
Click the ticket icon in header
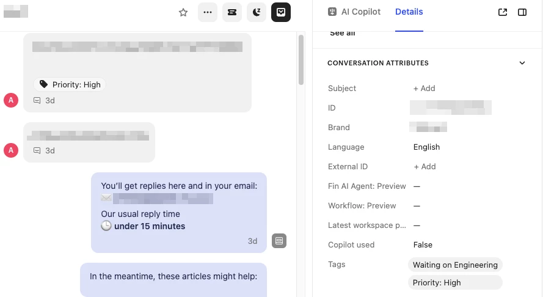[x=232, y=12]
